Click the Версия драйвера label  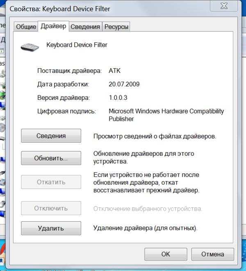(x=64, y=98)
